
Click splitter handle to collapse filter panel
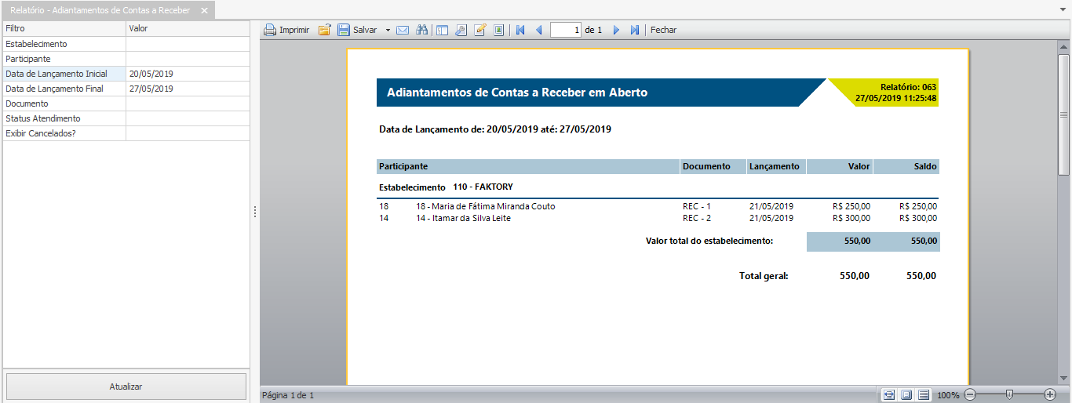[x=255, y=212]
